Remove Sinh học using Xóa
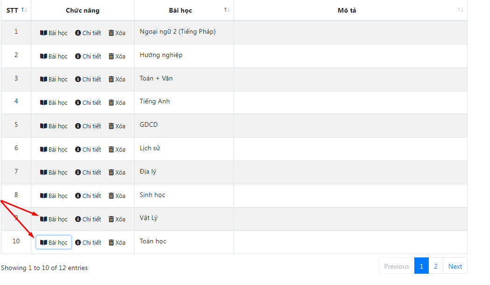This screenshot has height=285, width=490. click(x=117, y=196)
